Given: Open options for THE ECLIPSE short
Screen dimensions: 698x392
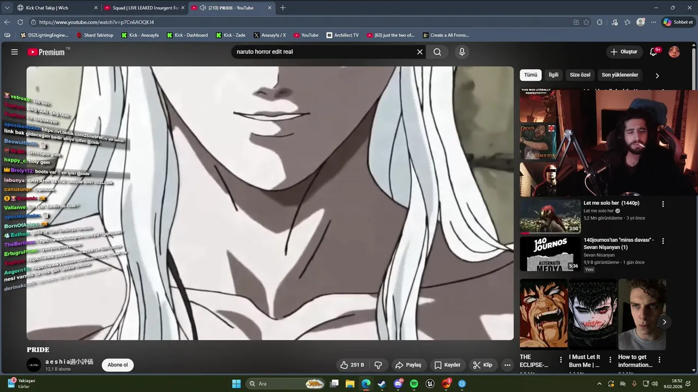Looking at the screenshot, I should pyautogui.click(x=561, y=360).
